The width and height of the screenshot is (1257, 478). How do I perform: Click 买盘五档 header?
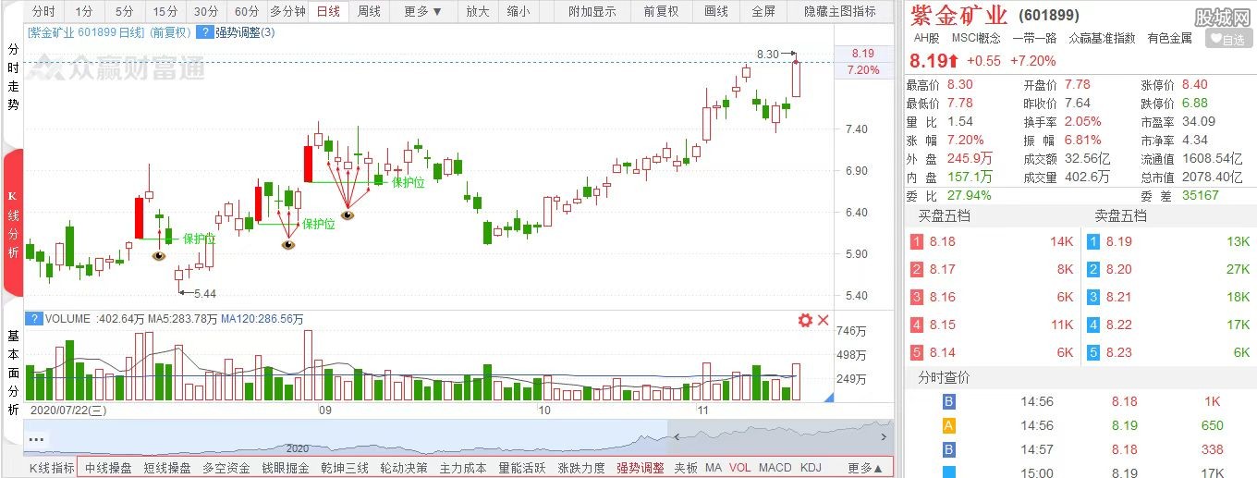944,215
